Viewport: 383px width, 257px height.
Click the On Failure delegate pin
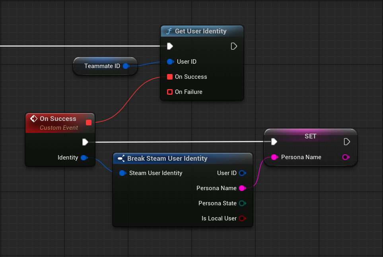coord(170,92)
